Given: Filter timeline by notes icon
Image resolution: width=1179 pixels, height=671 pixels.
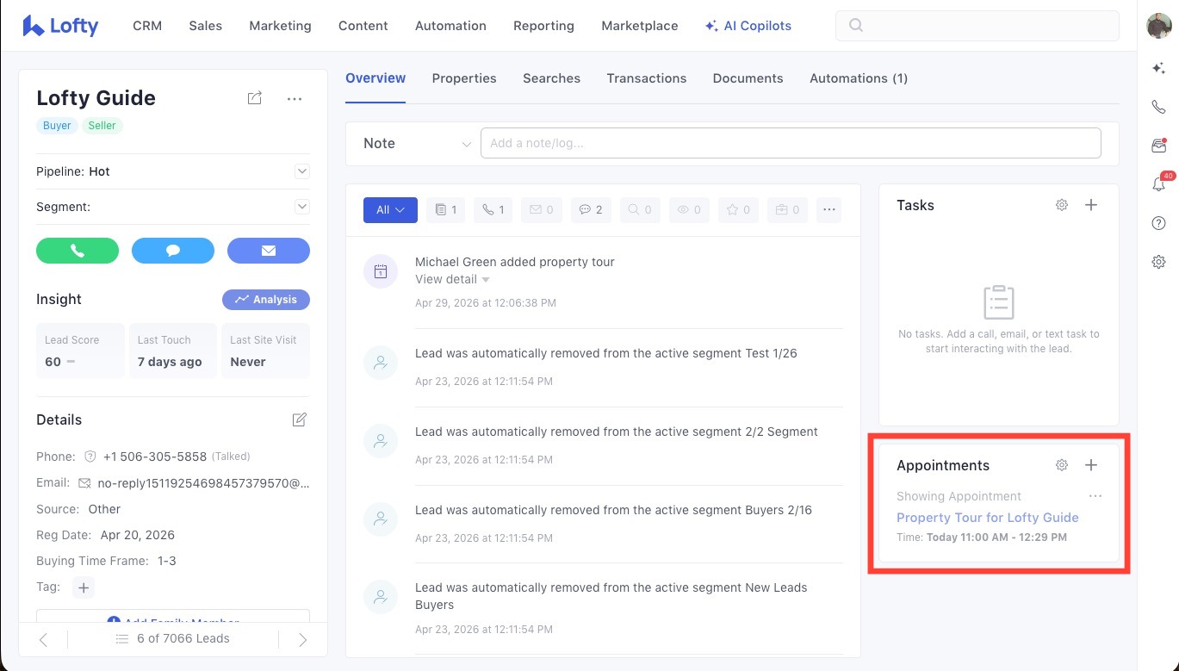Looking at the screenshot, I should coord(446,209).
